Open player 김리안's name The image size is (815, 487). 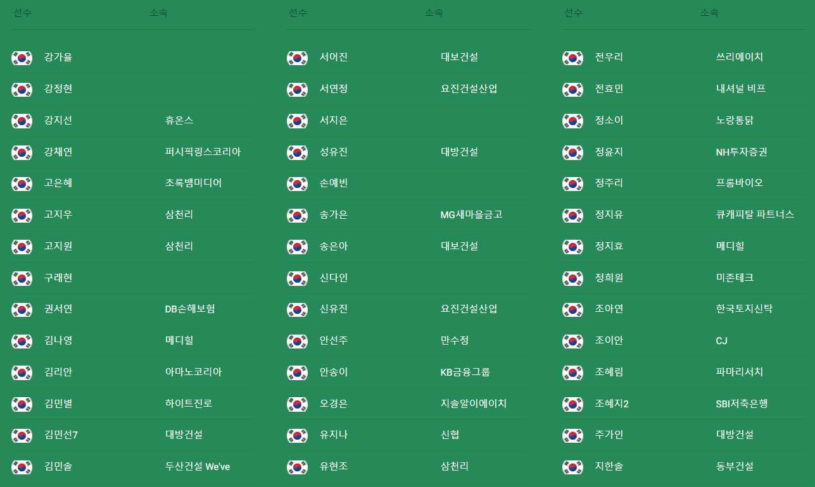point(58,372)
